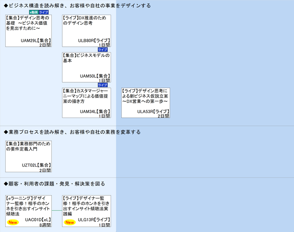Screen dimensions: 294x232
Task: Click course code ULA53R【ライブ】
Action: click(x=153, y=112)
